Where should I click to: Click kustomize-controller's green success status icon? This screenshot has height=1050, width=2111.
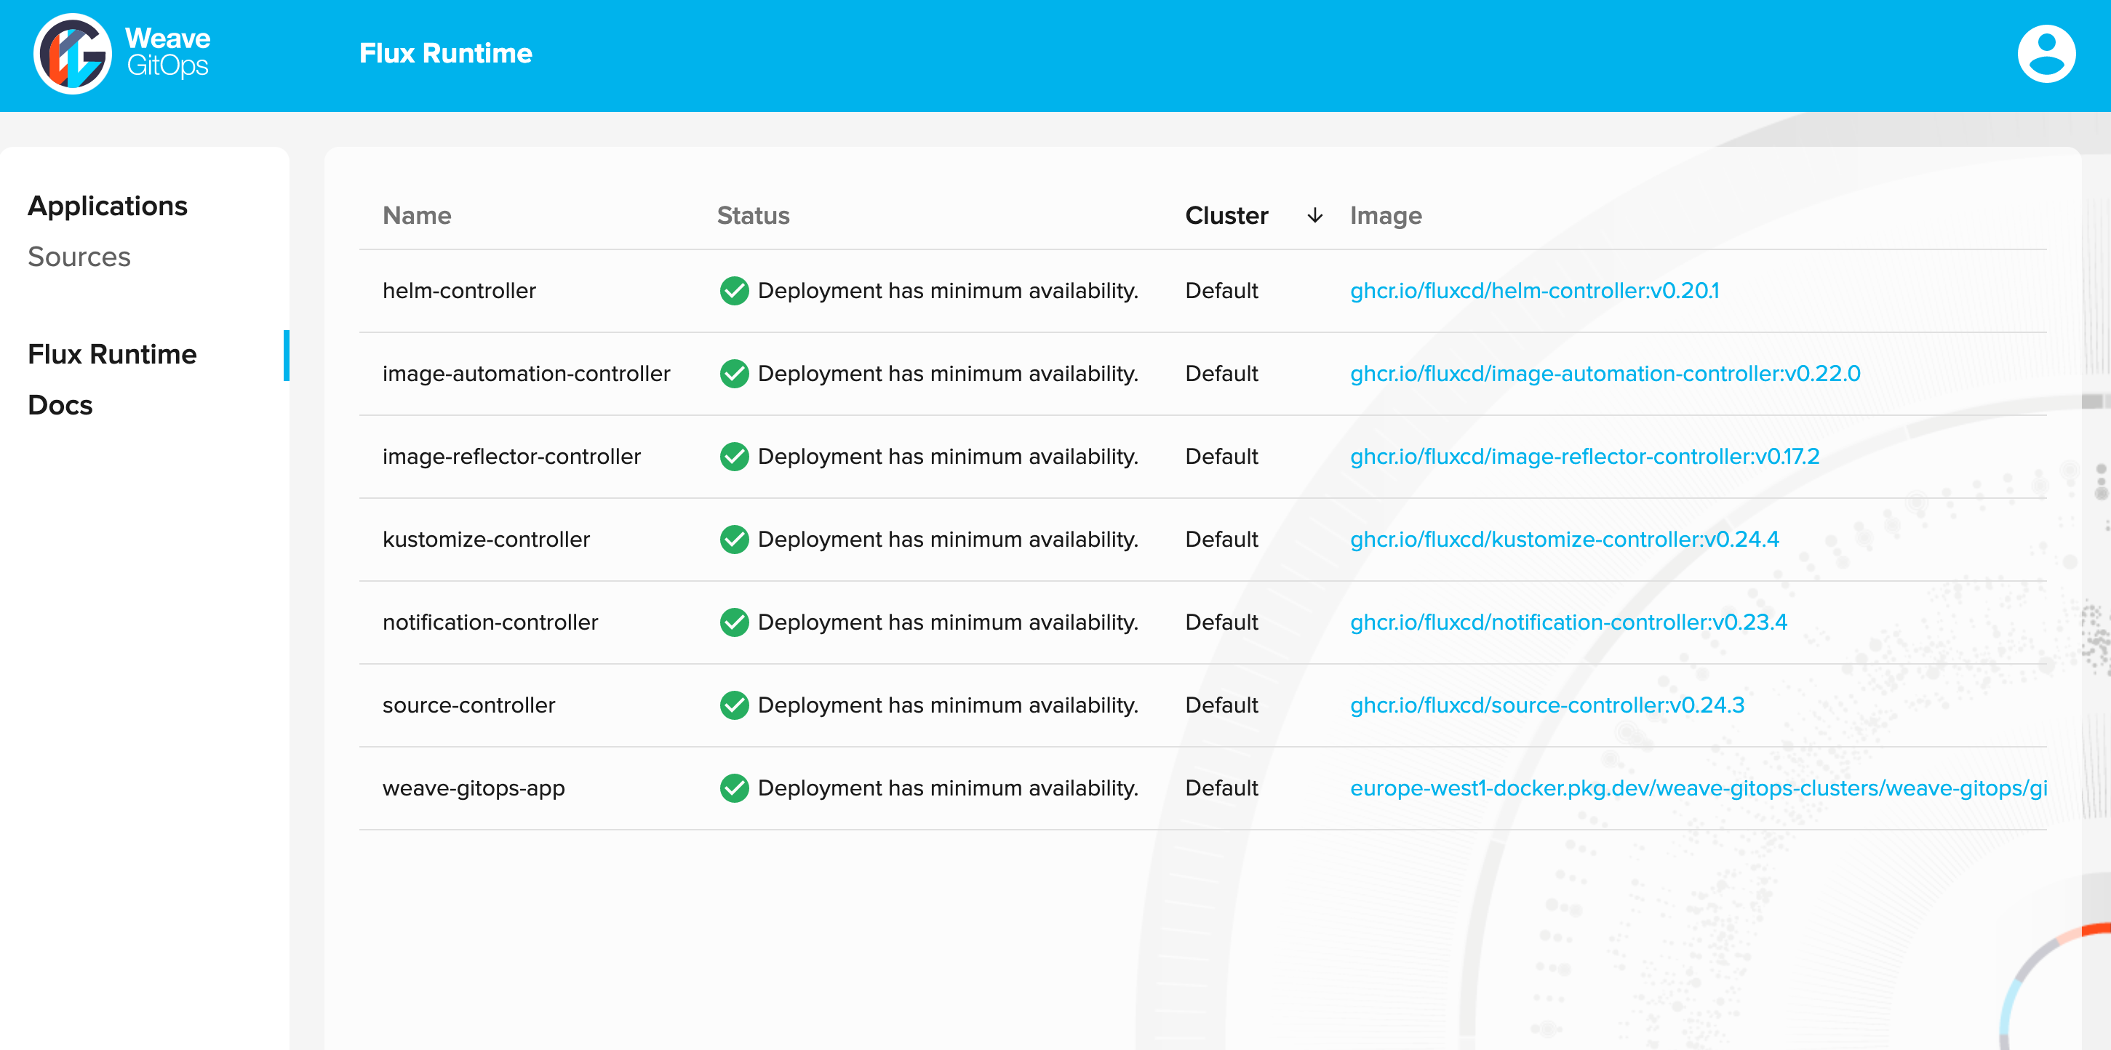tap(733, 539)
